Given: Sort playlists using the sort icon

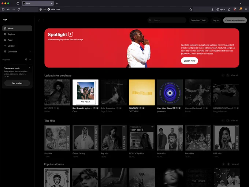Looking at the screenshot, I should click(30, 59).
